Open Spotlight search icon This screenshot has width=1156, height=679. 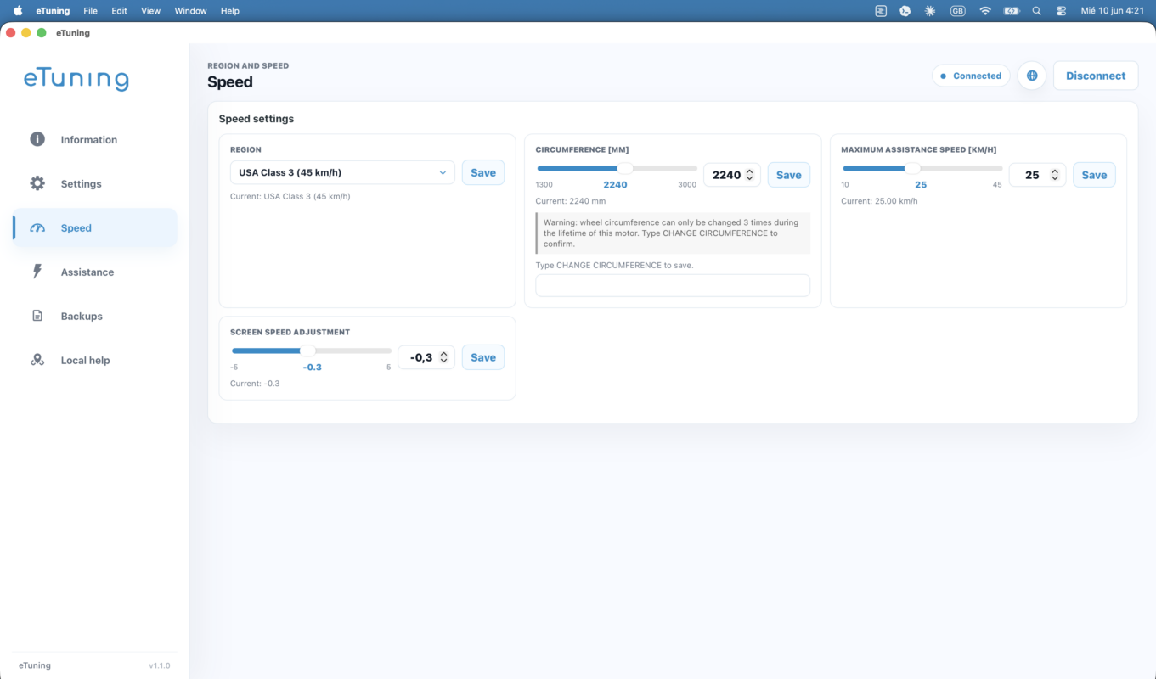1036,11
